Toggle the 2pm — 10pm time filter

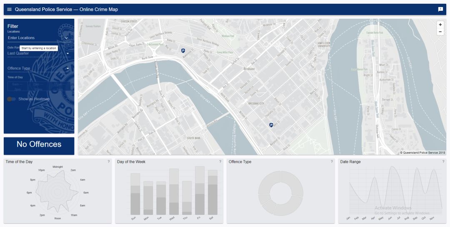pos(38,87)
